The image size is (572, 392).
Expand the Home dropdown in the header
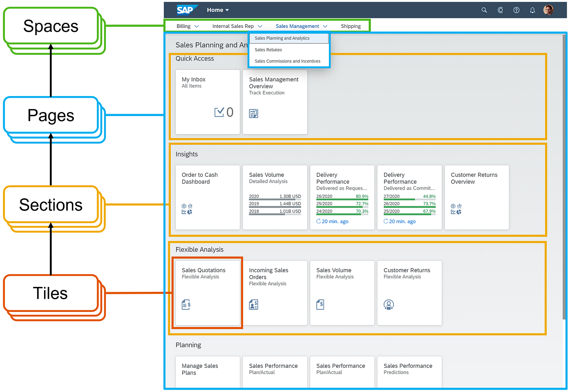point(217,10)
